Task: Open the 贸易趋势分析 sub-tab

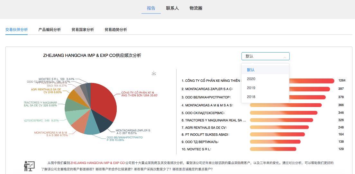Action: 116,29
